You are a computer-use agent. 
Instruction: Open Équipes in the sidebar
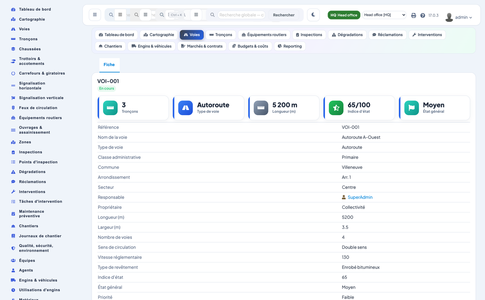click(27, 260)
